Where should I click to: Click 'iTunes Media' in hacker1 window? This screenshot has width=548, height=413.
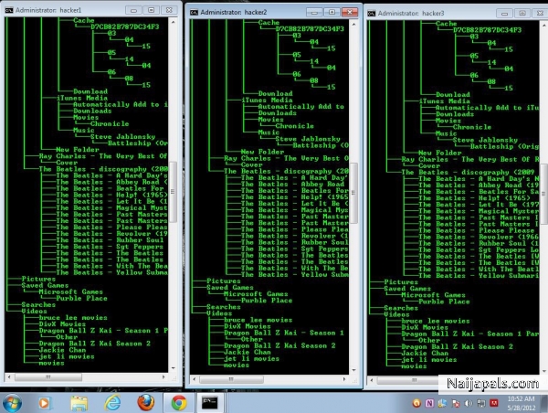point(82,98)
